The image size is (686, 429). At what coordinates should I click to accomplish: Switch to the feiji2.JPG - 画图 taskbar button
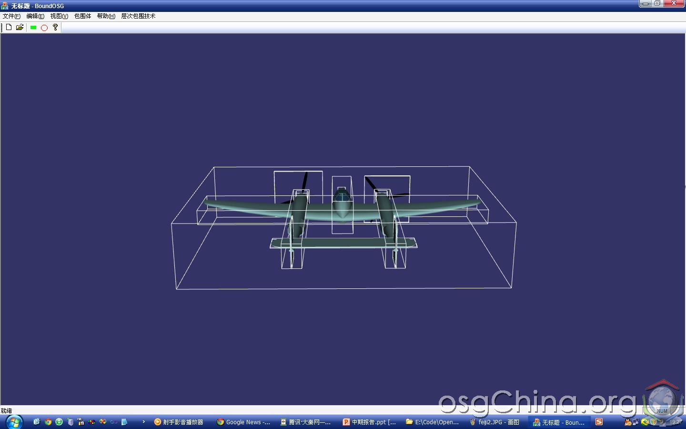point(494,422)
